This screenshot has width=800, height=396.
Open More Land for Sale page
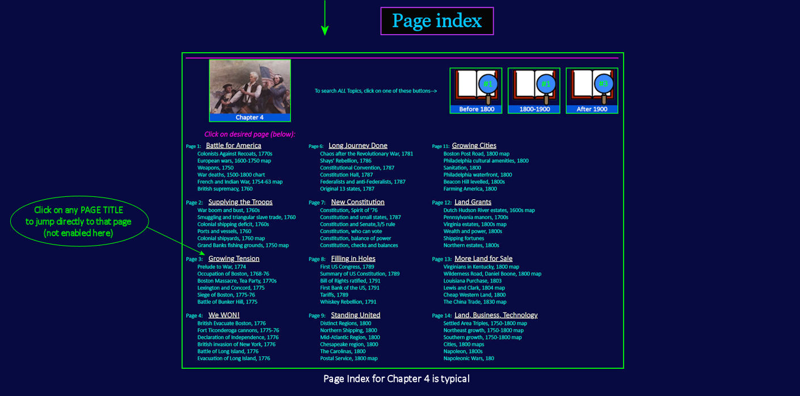tap(483, 259)
